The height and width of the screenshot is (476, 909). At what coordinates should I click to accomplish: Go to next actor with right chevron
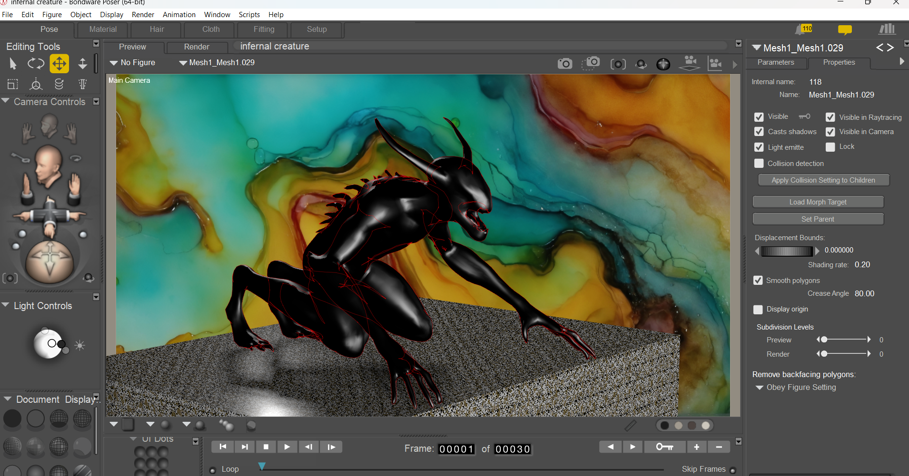(890, 48)
